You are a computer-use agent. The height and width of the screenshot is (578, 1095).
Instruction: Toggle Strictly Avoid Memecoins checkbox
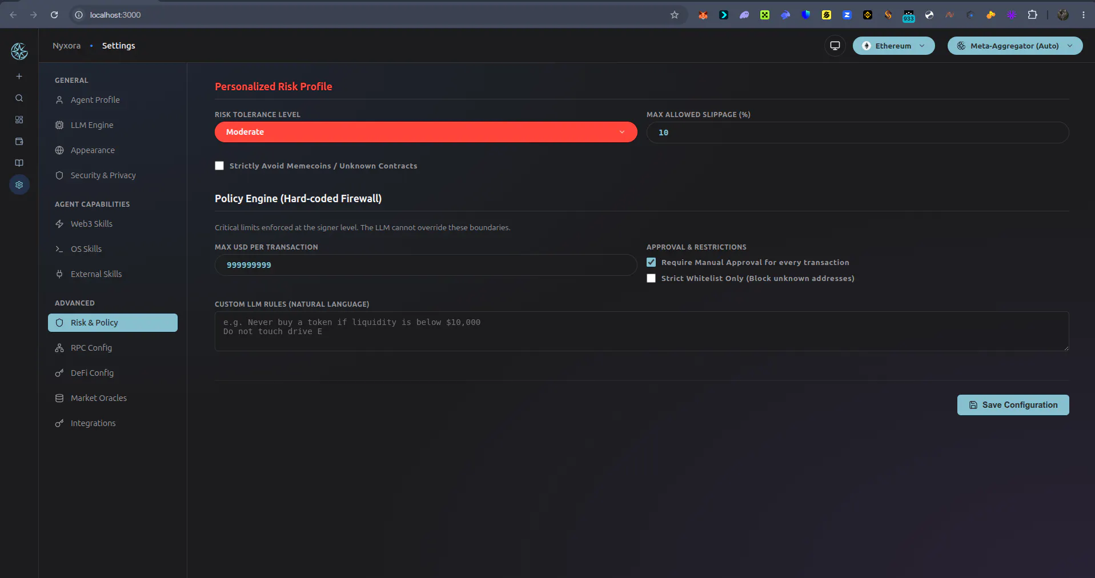click(219, 166)
